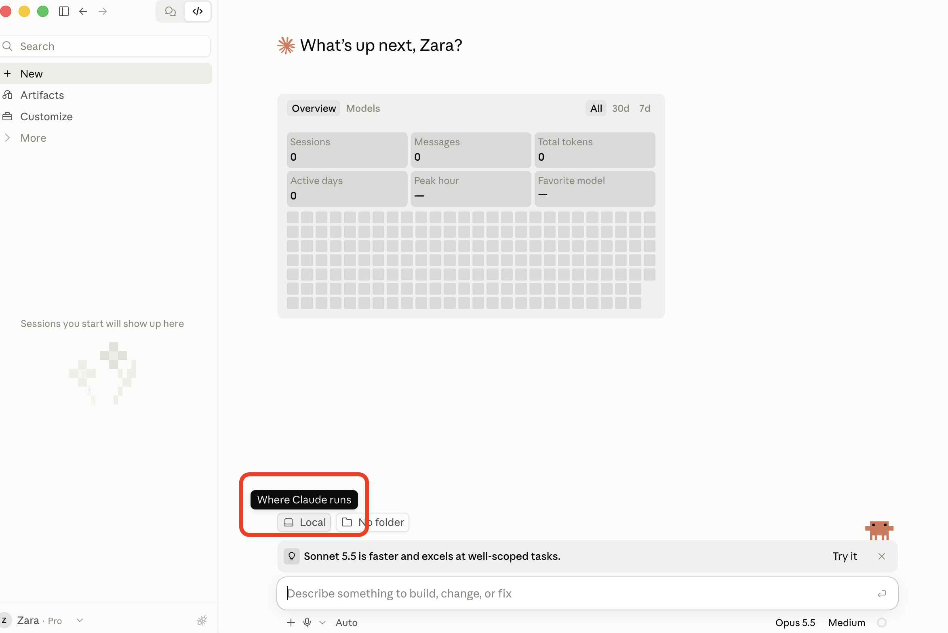948x633 pixels.
Task: Choose a folder via No folder button
Action: 373,522
